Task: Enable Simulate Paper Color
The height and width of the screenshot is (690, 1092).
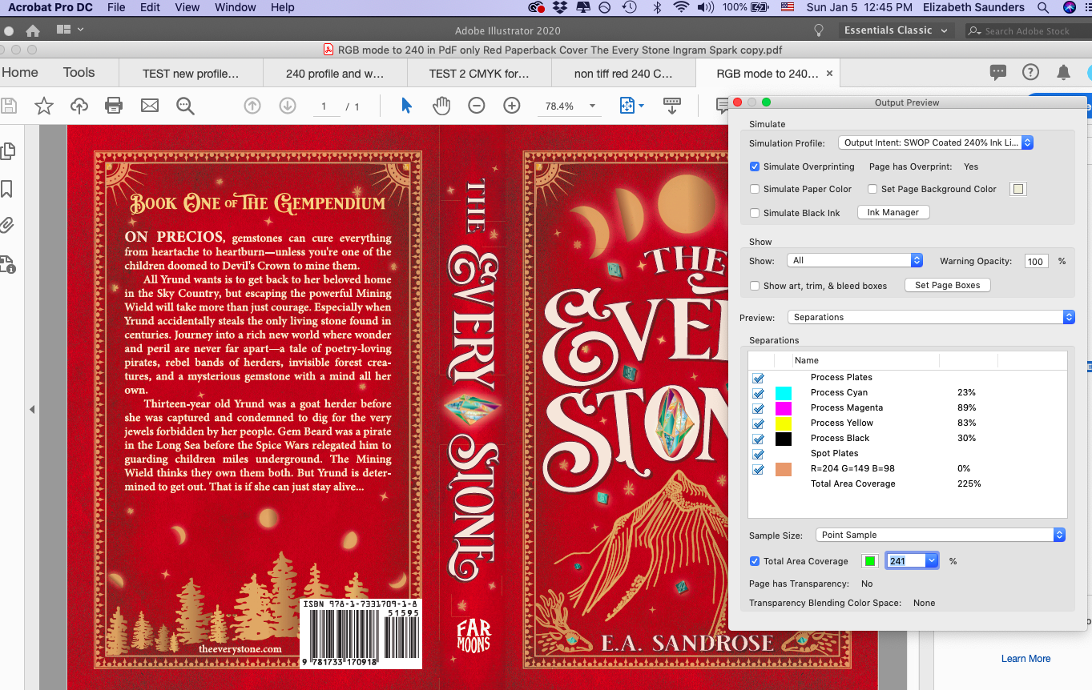Action: (x=754, y=189)
